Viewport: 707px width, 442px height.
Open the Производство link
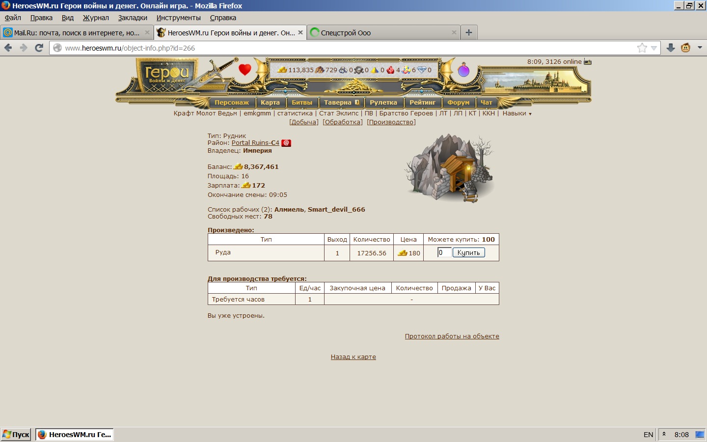coord(391,122)
